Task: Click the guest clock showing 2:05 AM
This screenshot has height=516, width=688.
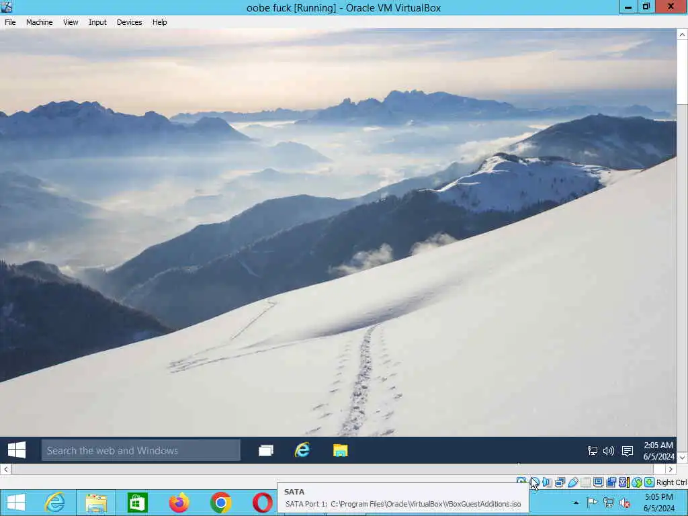Action: [x=658, y=451]
